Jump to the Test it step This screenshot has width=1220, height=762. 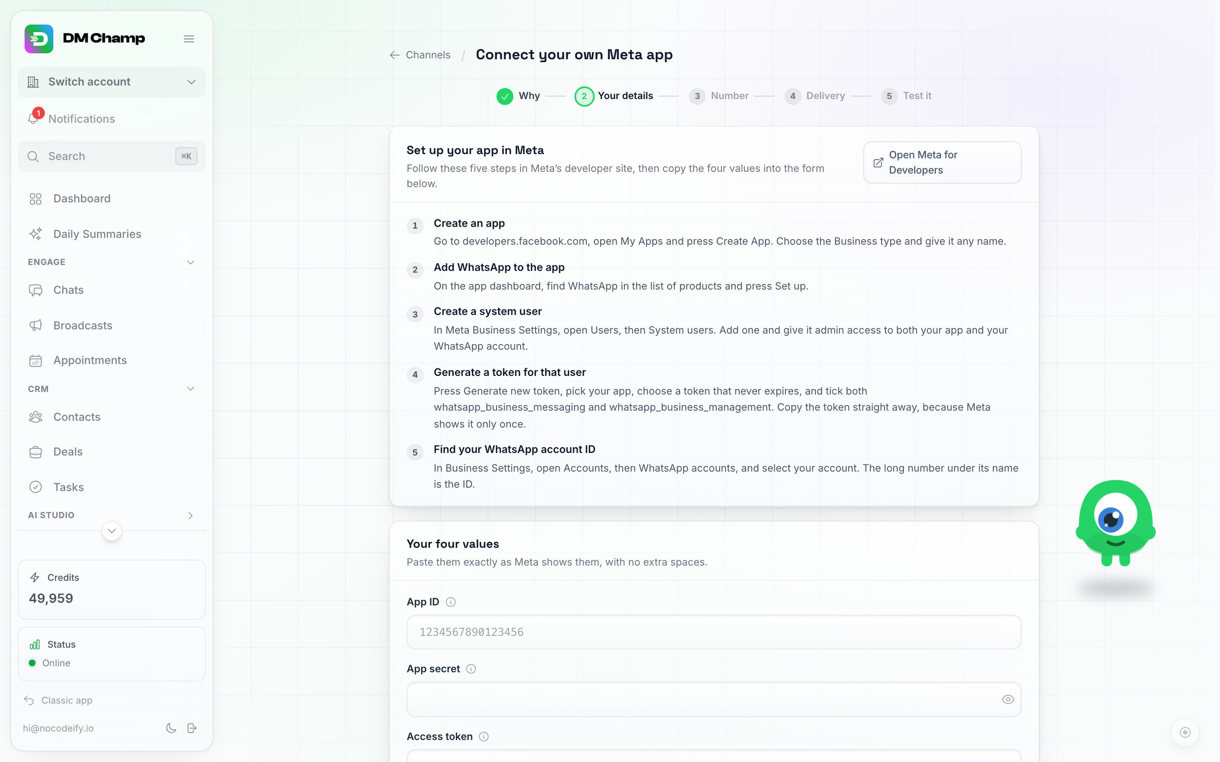pyautogui.click(x=906, y=96)
